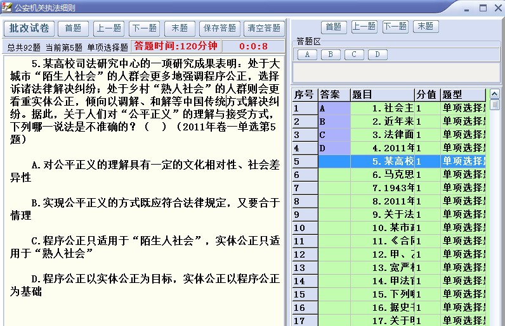
Task: Go to first question with left-panel 首题 button
Action: tap(73, 28)
